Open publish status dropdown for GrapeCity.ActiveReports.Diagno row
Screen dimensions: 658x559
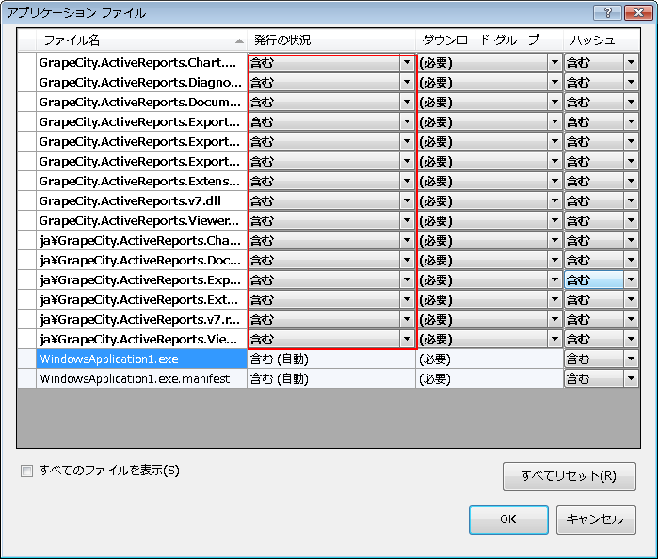407,83
